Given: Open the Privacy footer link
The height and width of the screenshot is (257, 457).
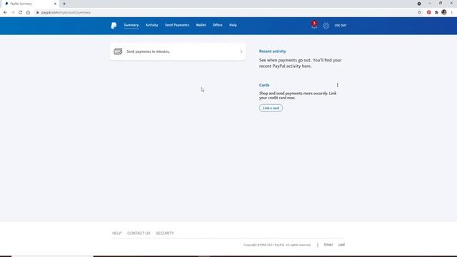Looking at the screenshot, I should pos(328,244).
